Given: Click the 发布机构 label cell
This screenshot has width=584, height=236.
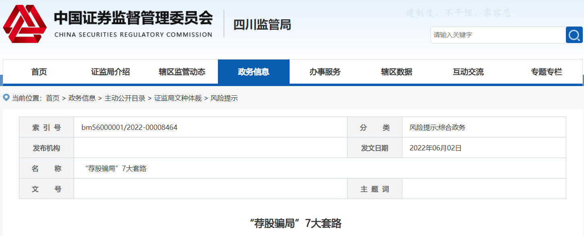Looking at the screenshot, I should coord(47,148).
